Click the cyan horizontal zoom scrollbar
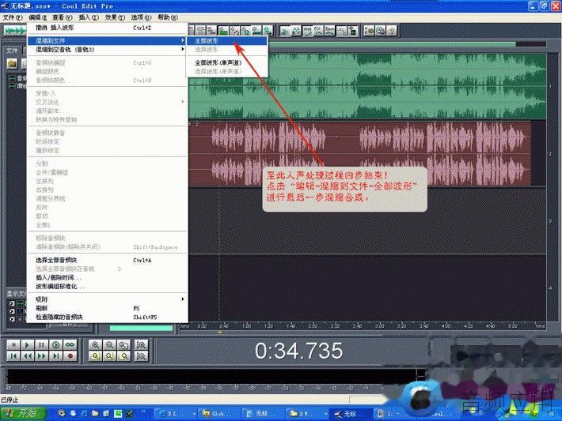Image resolution: width=562 pixels, height=421 pixels. [x=141, y=328]
